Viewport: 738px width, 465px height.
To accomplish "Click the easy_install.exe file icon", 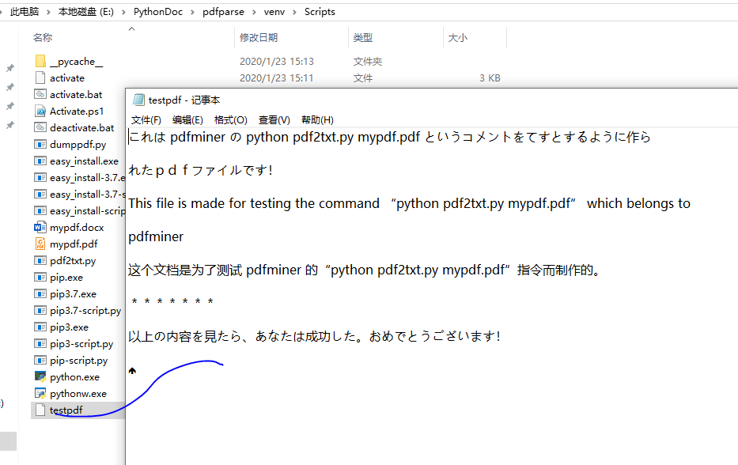I will (x=40, y=161).
